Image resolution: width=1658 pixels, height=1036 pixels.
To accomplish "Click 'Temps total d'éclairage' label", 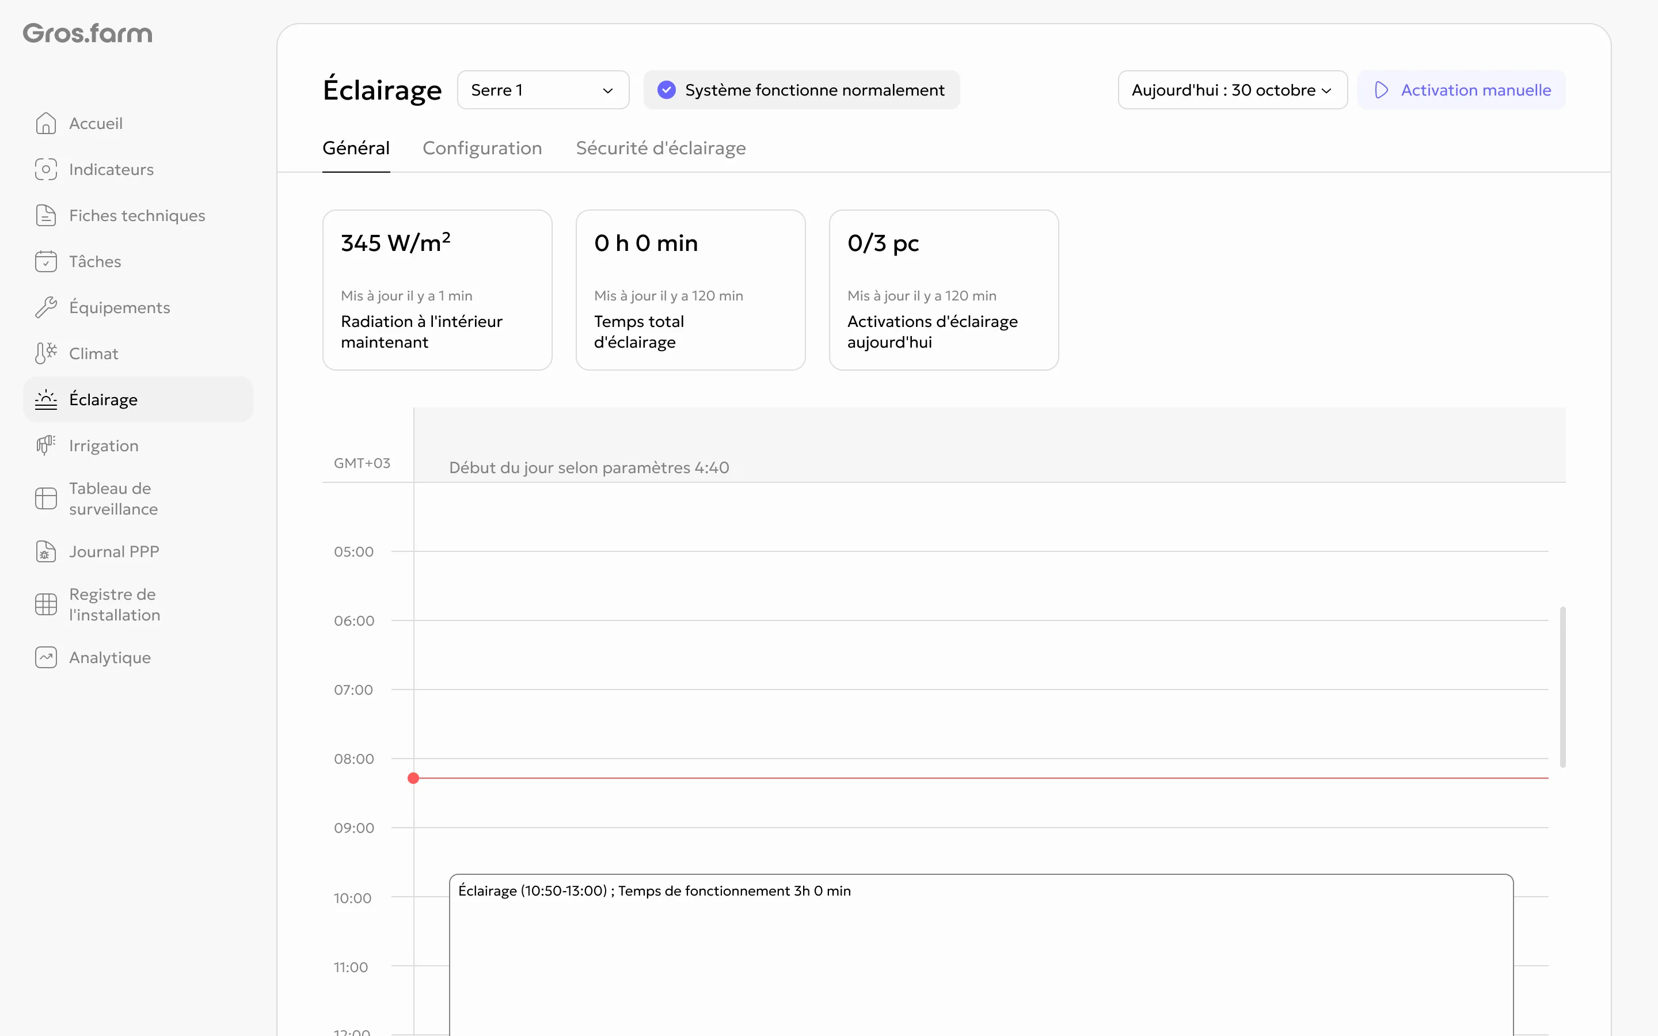I will [638, 332].
